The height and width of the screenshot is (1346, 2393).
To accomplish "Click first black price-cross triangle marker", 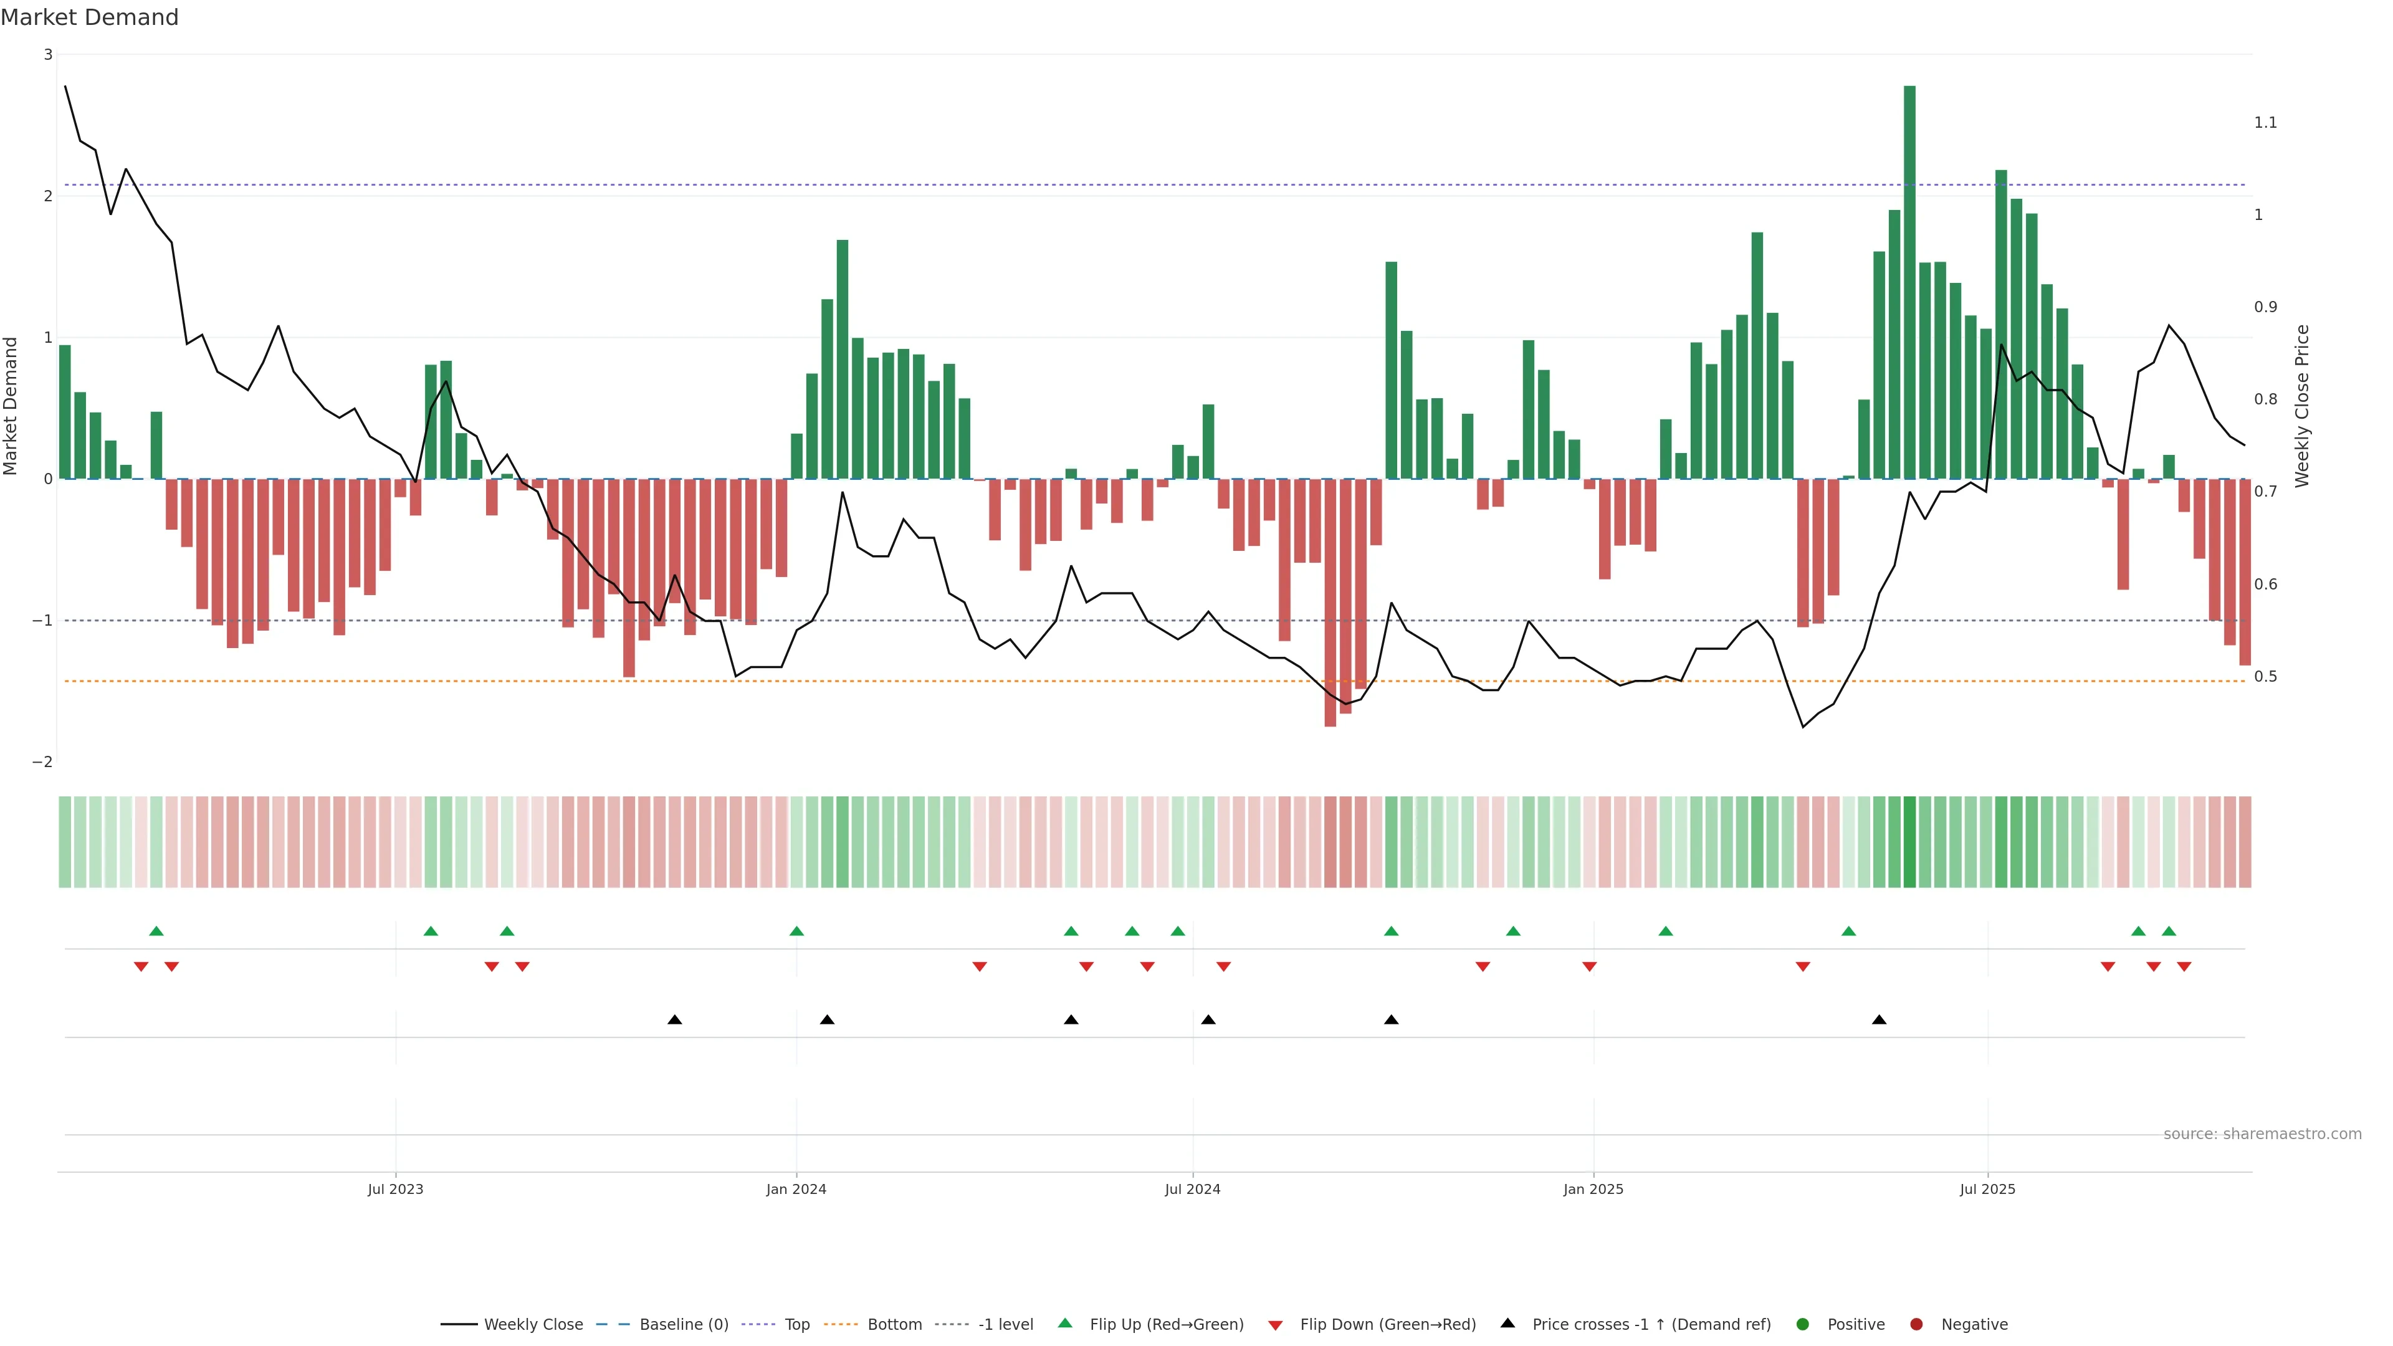I will click(676, 1020).
